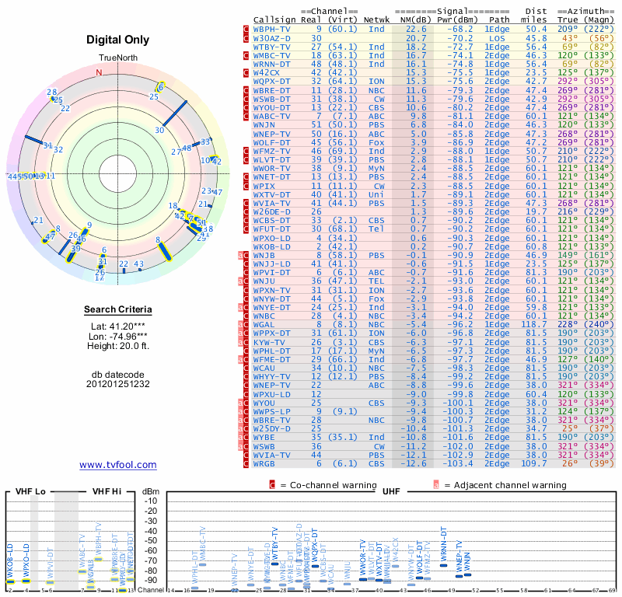Select the WQPX-DT callsign in the table
Image resolution: width=622 pixels, height=597 pixels.
click(272, 81)
